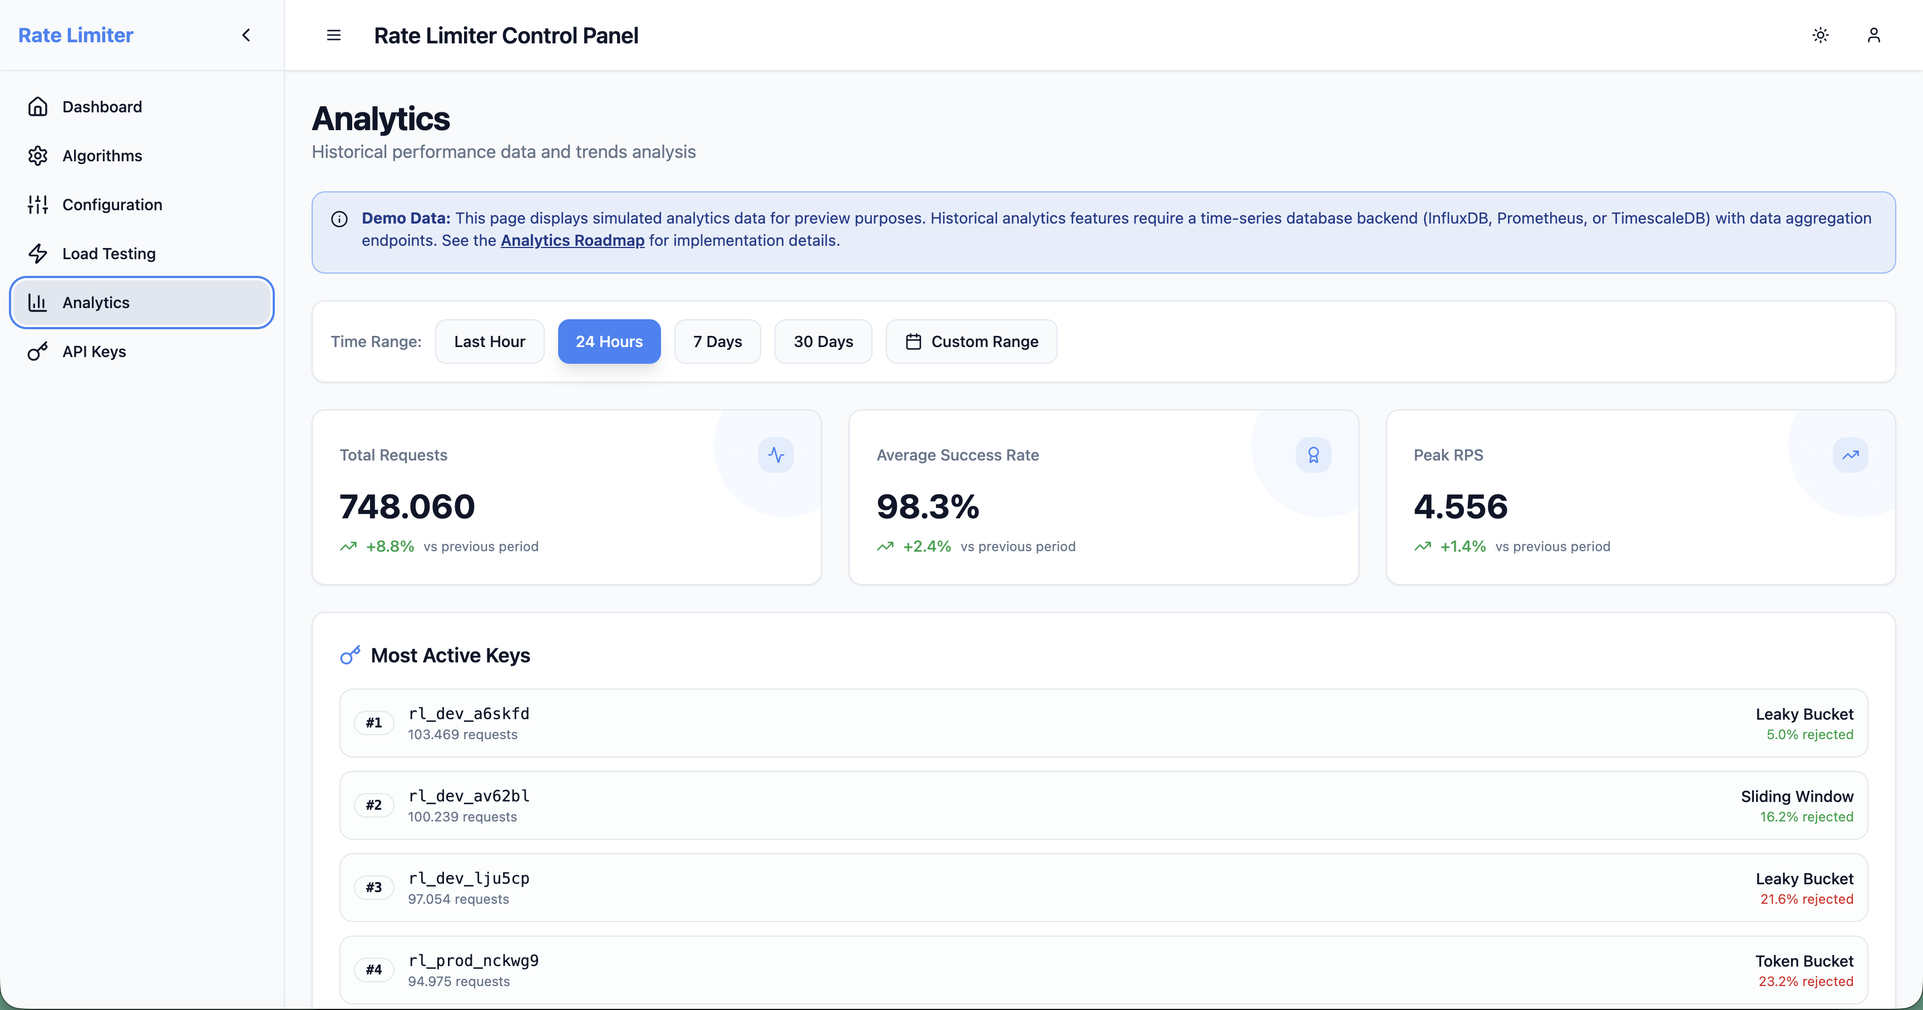1923x1010 pixels.
Task: Click the green trend arrow under 748.060
Action: [x=349, y=547]
